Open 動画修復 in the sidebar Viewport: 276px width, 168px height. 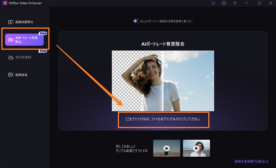pos(21,75)
